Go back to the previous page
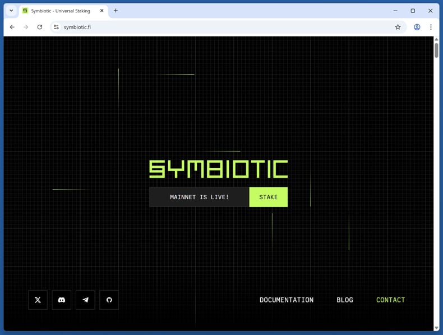The image size is (443, 335). point(12,27)
